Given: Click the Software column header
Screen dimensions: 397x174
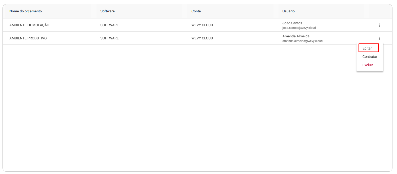Looking at the screenshot, I should (x=107, y=11).
